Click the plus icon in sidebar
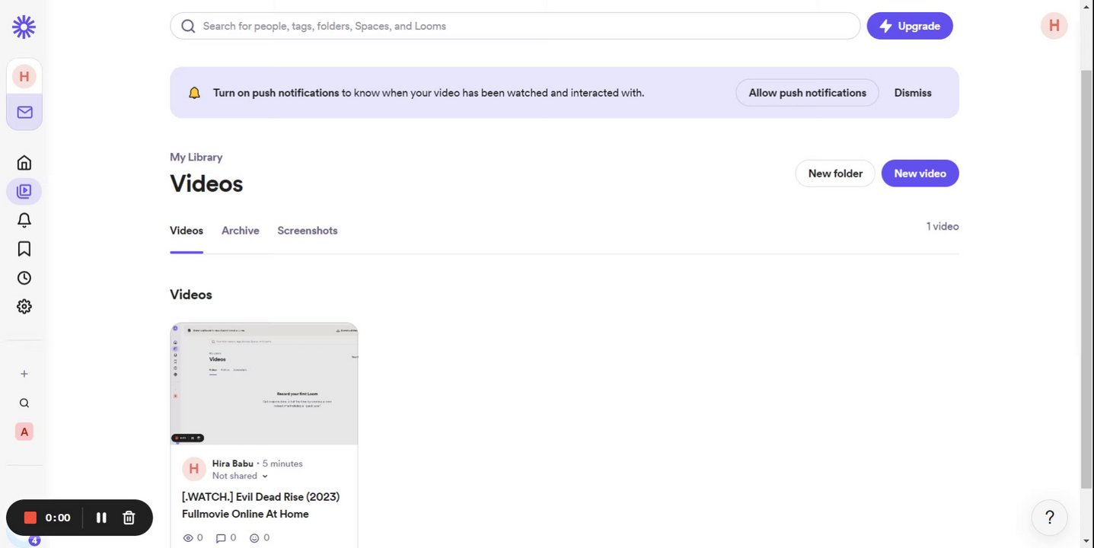Viewport: 1094px width, 548px height. [x=24, y=374]
